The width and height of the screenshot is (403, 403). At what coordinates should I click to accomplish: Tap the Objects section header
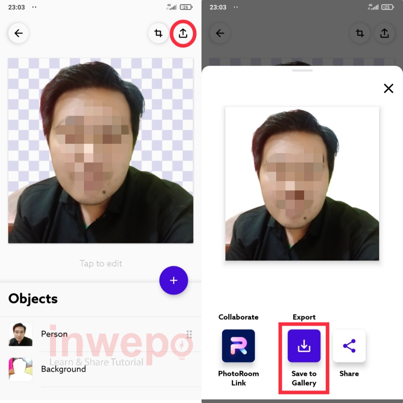tap(33, 299)
